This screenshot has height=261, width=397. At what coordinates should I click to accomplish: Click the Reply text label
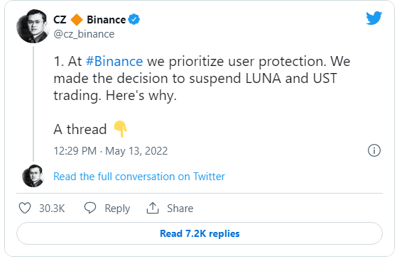(117, 209)
